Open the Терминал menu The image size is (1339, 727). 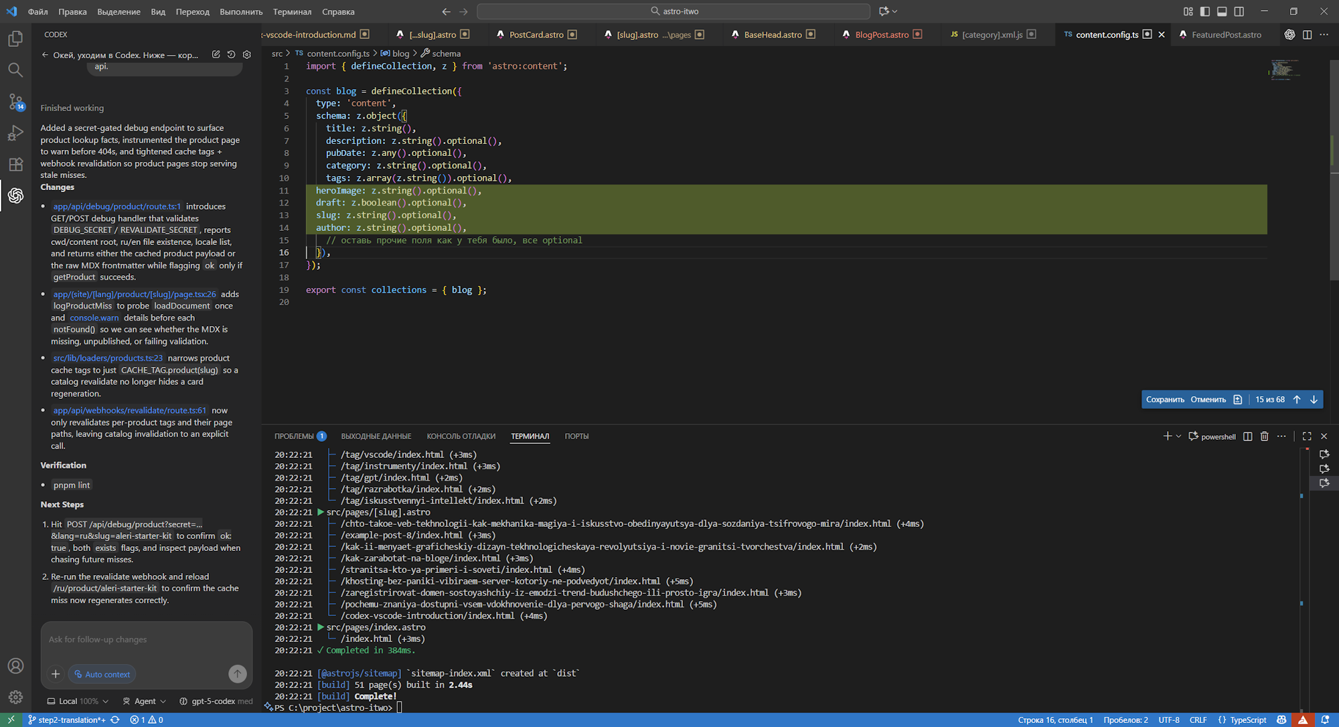click(x=292, y=11)
